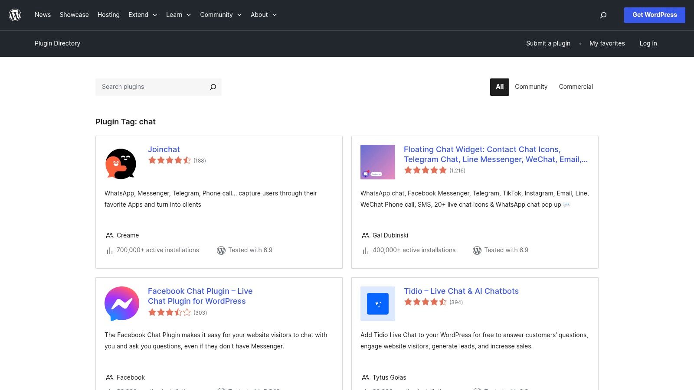Click the Joinchat review count (188)
Image resolution: width=694 pixels, height=390 pixels.
point(200,161)
